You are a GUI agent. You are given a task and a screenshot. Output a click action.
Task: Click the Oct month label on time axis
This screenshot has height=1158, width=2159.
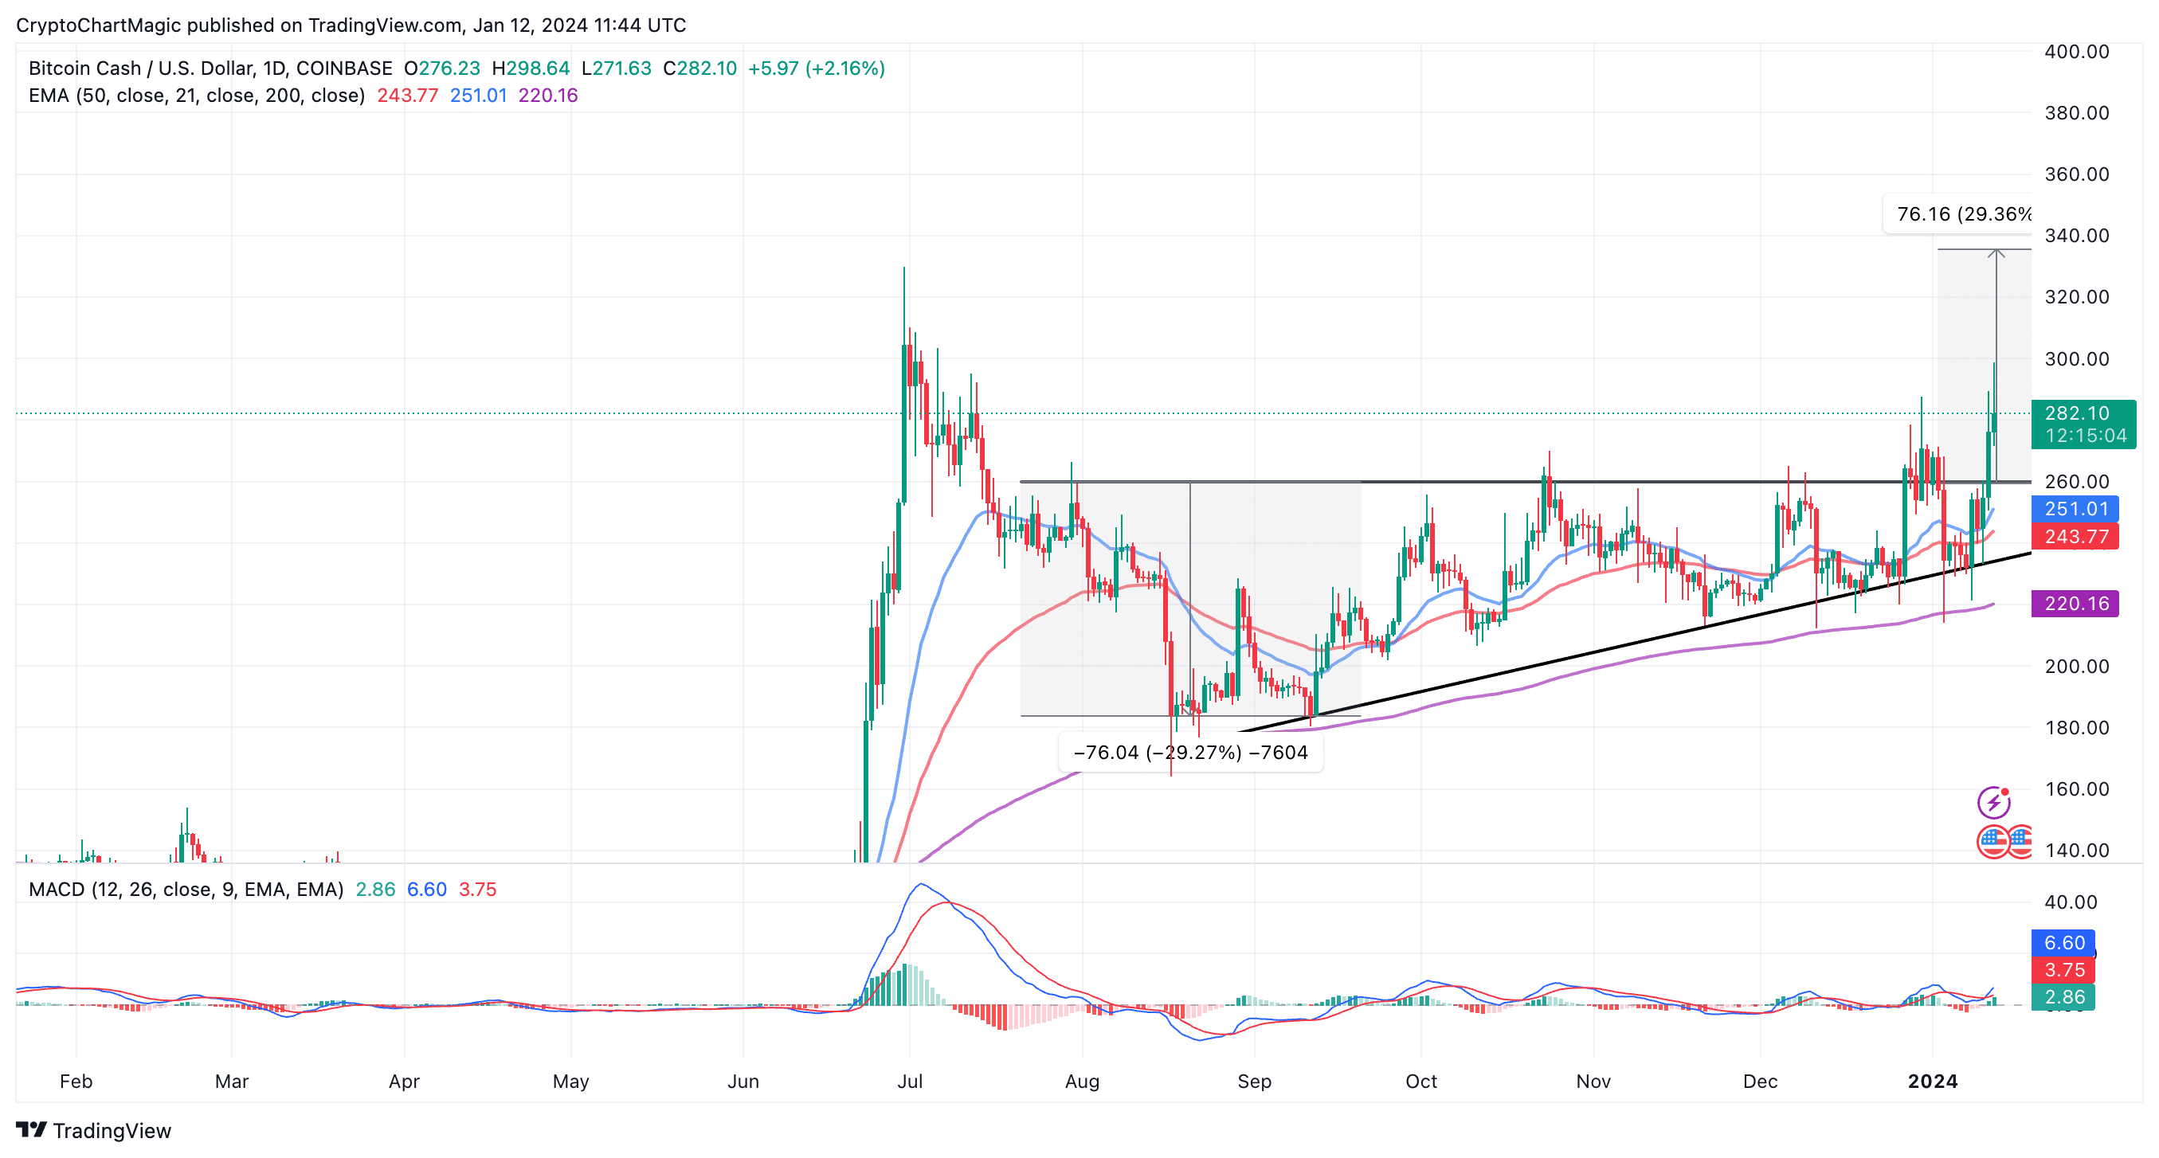tap(1421, 1081)
